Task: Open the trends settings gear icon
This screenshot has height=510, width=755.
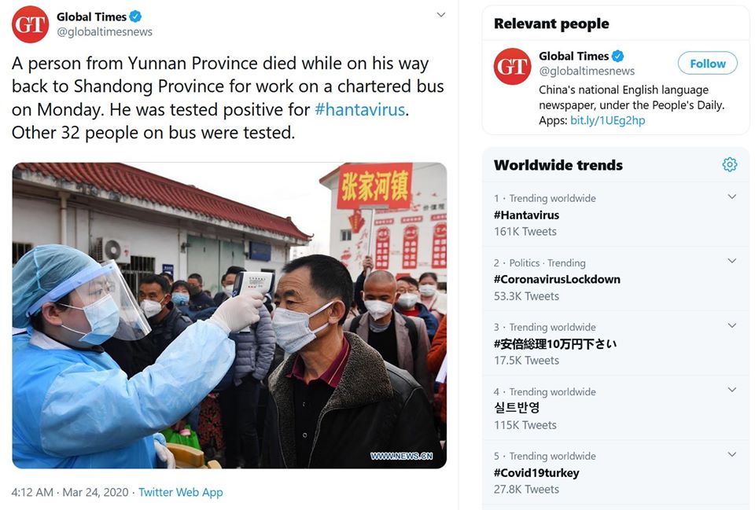Action: pos(730,164)
